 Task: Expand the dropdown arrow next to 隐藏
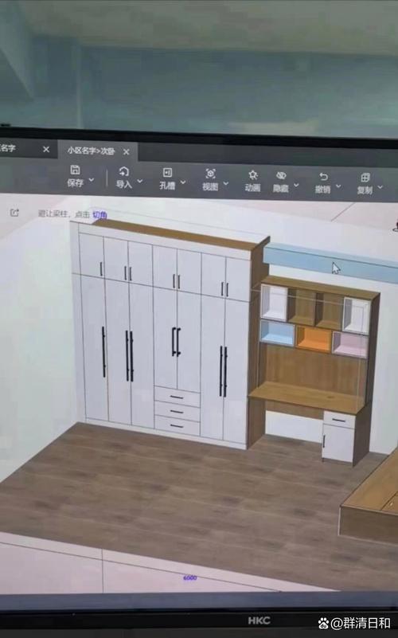(x=296, y=185)
